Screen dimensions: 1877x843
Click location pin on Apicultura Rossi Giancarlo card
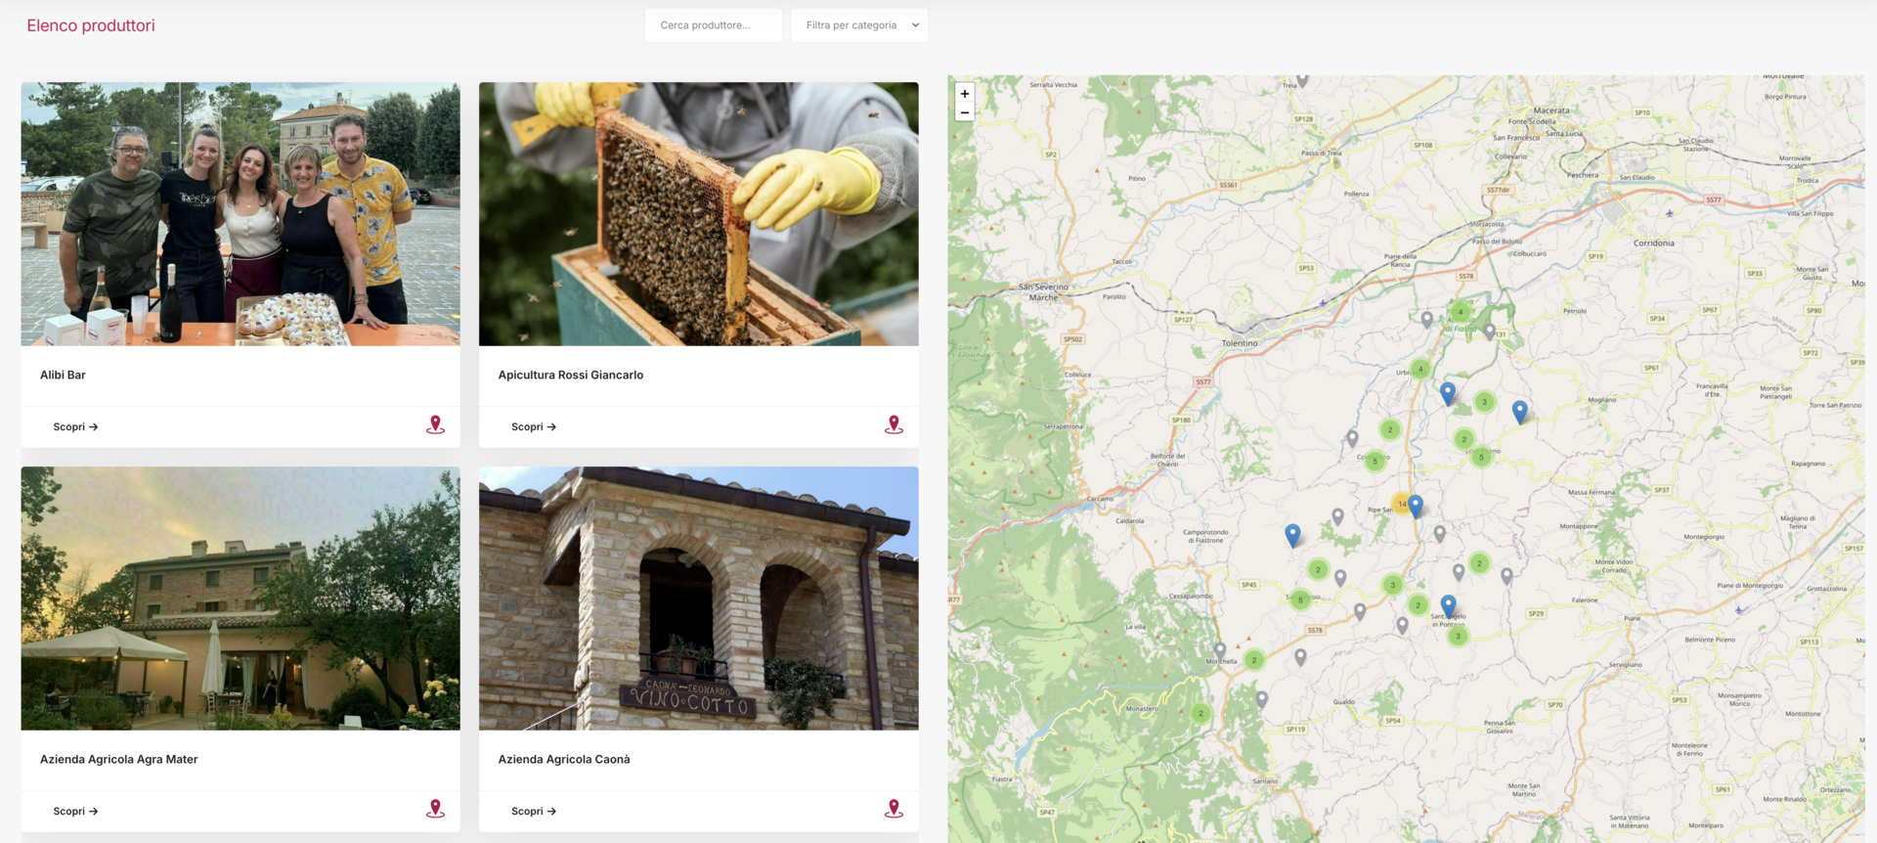point(894,425)
